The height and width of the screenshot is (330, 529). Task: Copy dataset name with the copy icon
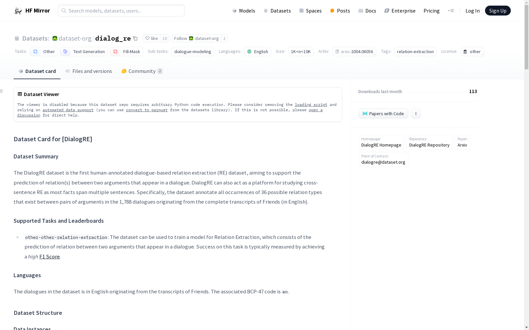(x=135, y=39)
